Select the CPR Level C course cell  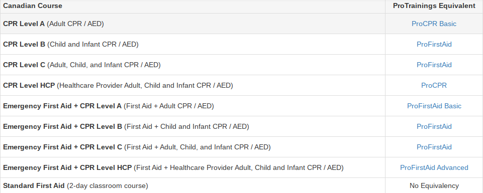coord(192,65)
